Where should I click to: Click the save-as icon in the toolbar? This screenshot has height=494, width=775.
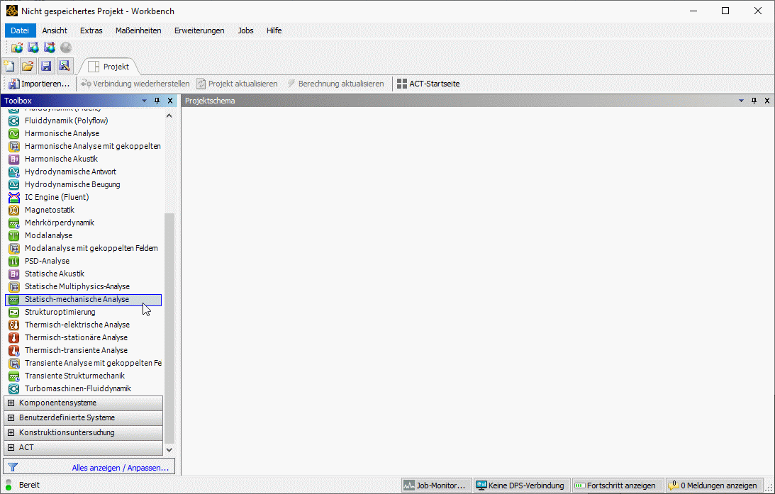[64, 66]
